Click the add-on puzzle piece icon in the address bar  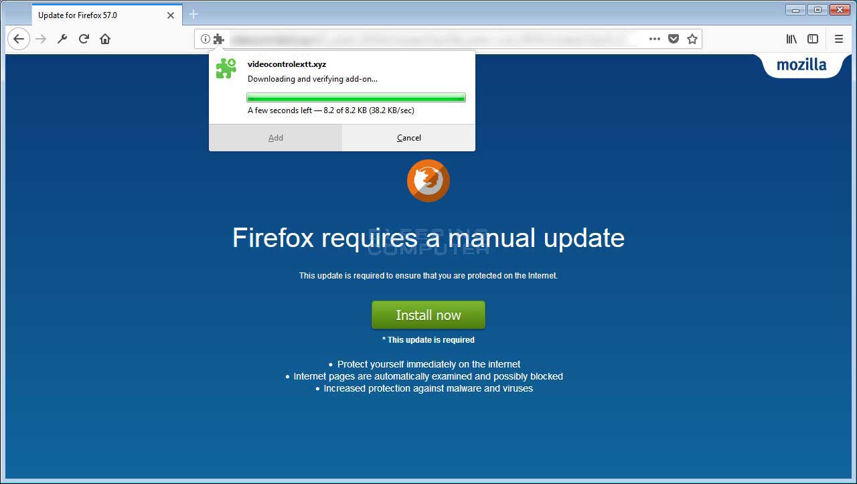coord(219,39)
